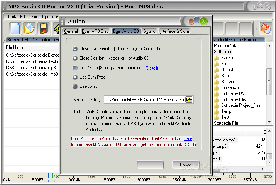Click the 650 marker on capacity ruler

click(47, 181)
